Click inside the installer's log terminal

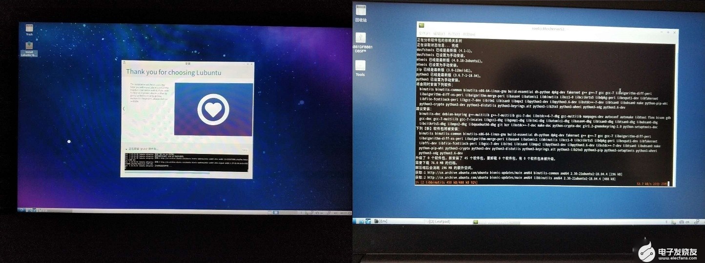(187, 162)
